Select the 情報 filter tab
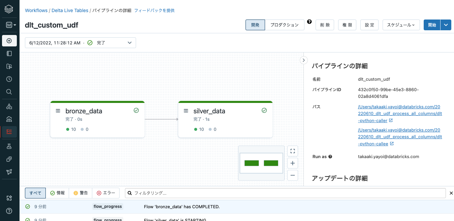The image size is (454, 221). tap(58, 193)
